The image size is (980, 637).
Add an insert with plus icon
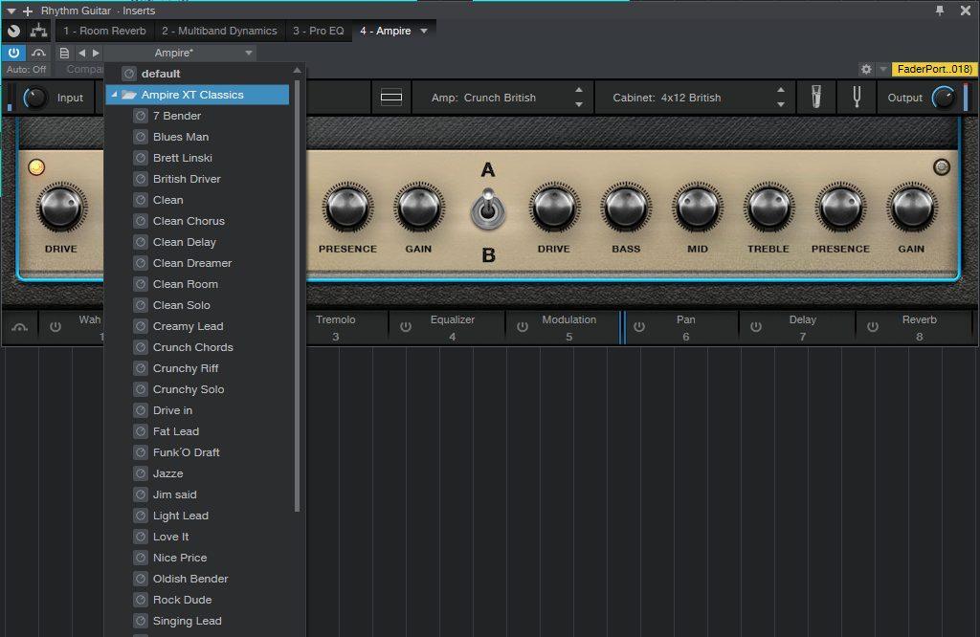[x=28, y=11]
